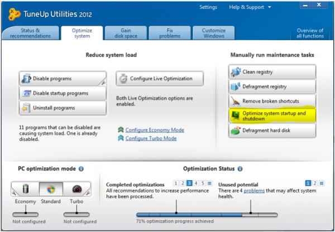This screenshot has width=335, height=232.
Task: Click the Clean registry cube icon
Action: pos(236,72)
